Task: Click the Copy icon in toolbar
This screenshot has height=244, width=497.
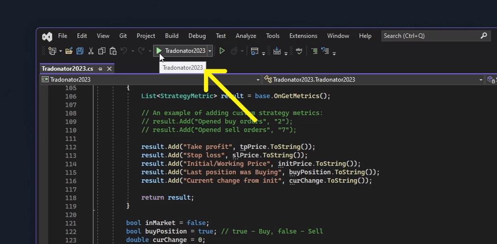Action: click(101, 51)
